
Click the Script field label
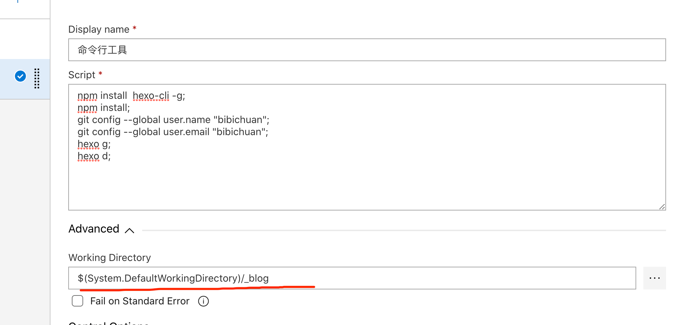[x=82, y=75]
